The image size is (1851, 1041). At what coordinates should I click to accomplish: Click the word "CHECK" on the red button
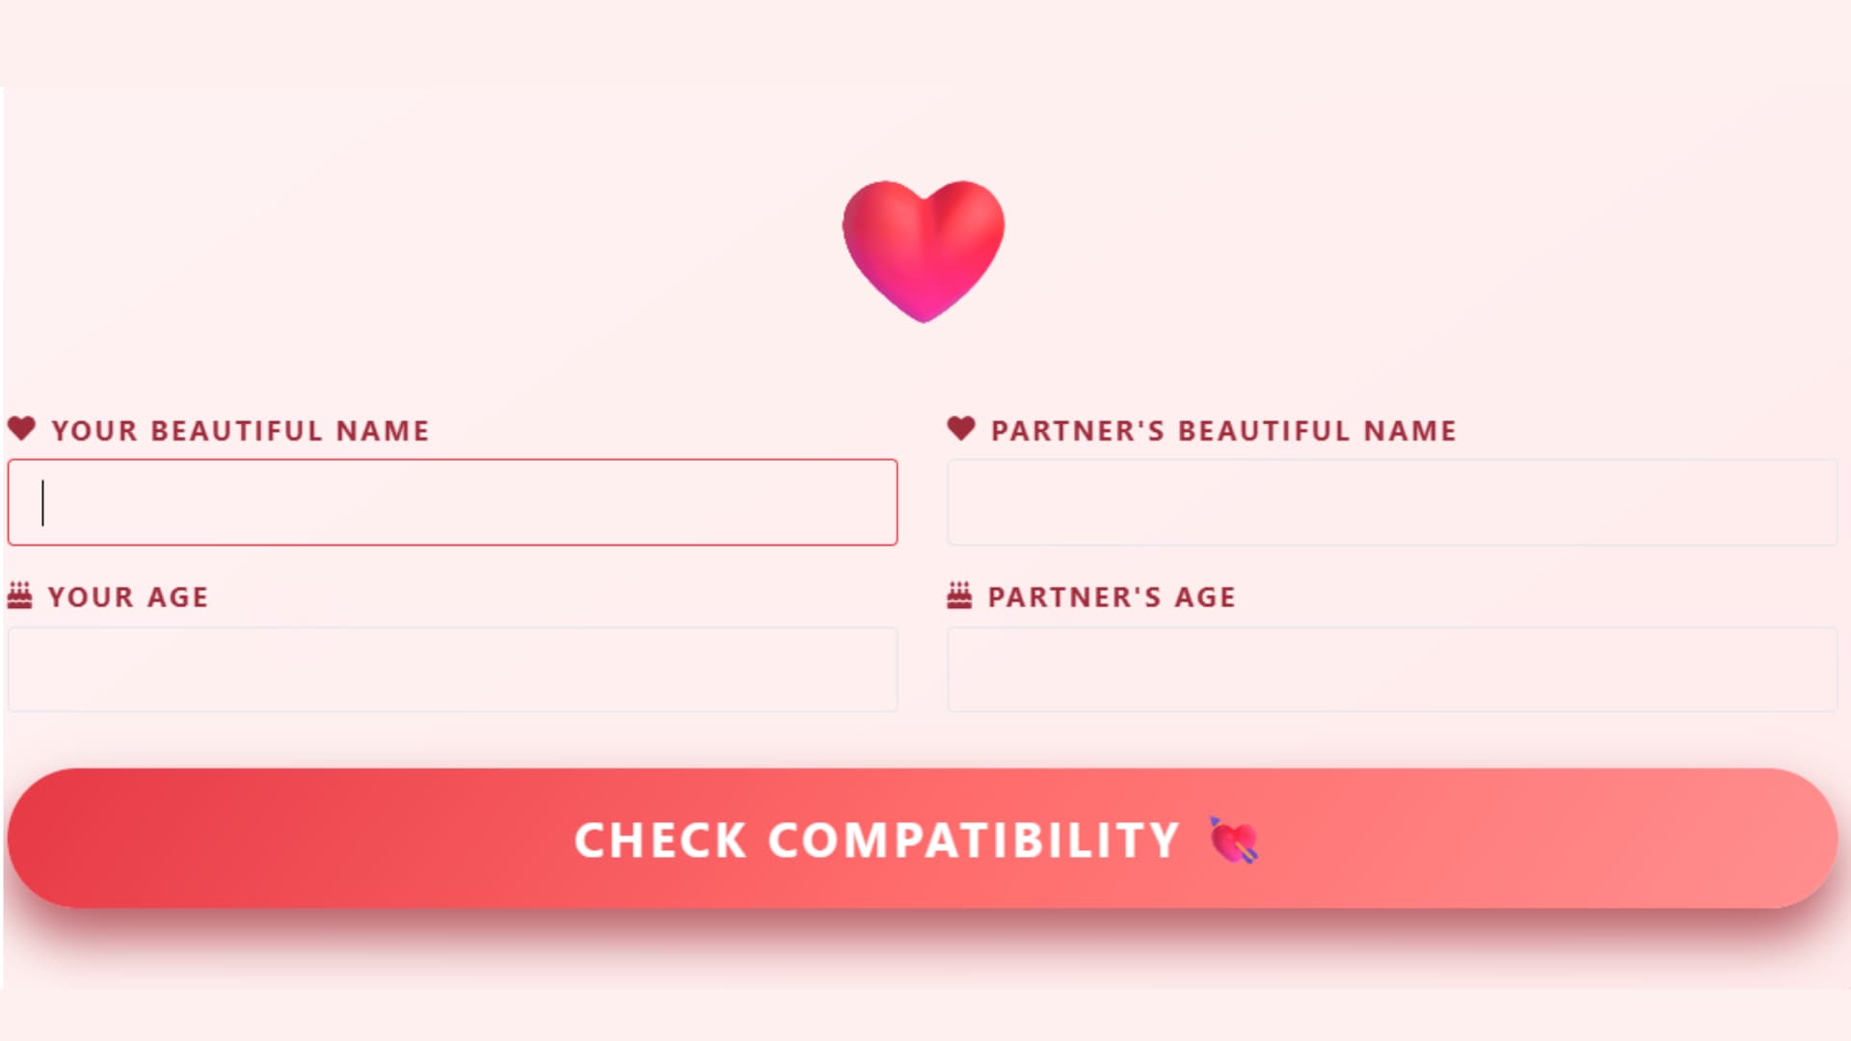[x=660, y=841]
